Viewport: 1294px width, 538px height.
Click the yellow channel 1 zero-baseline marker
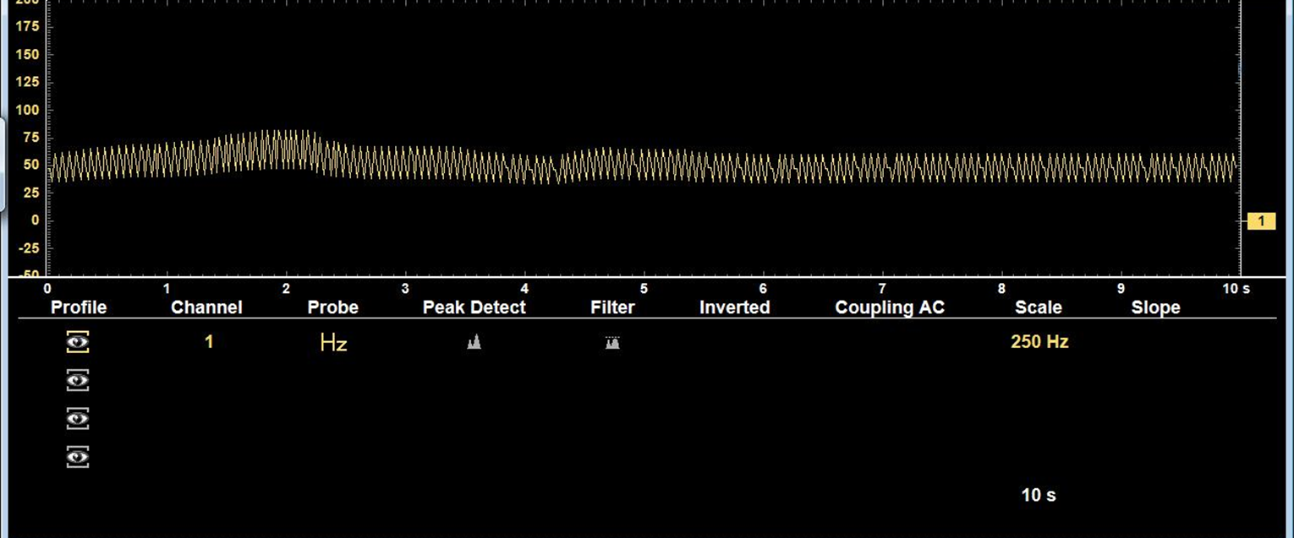(1260, 221)
